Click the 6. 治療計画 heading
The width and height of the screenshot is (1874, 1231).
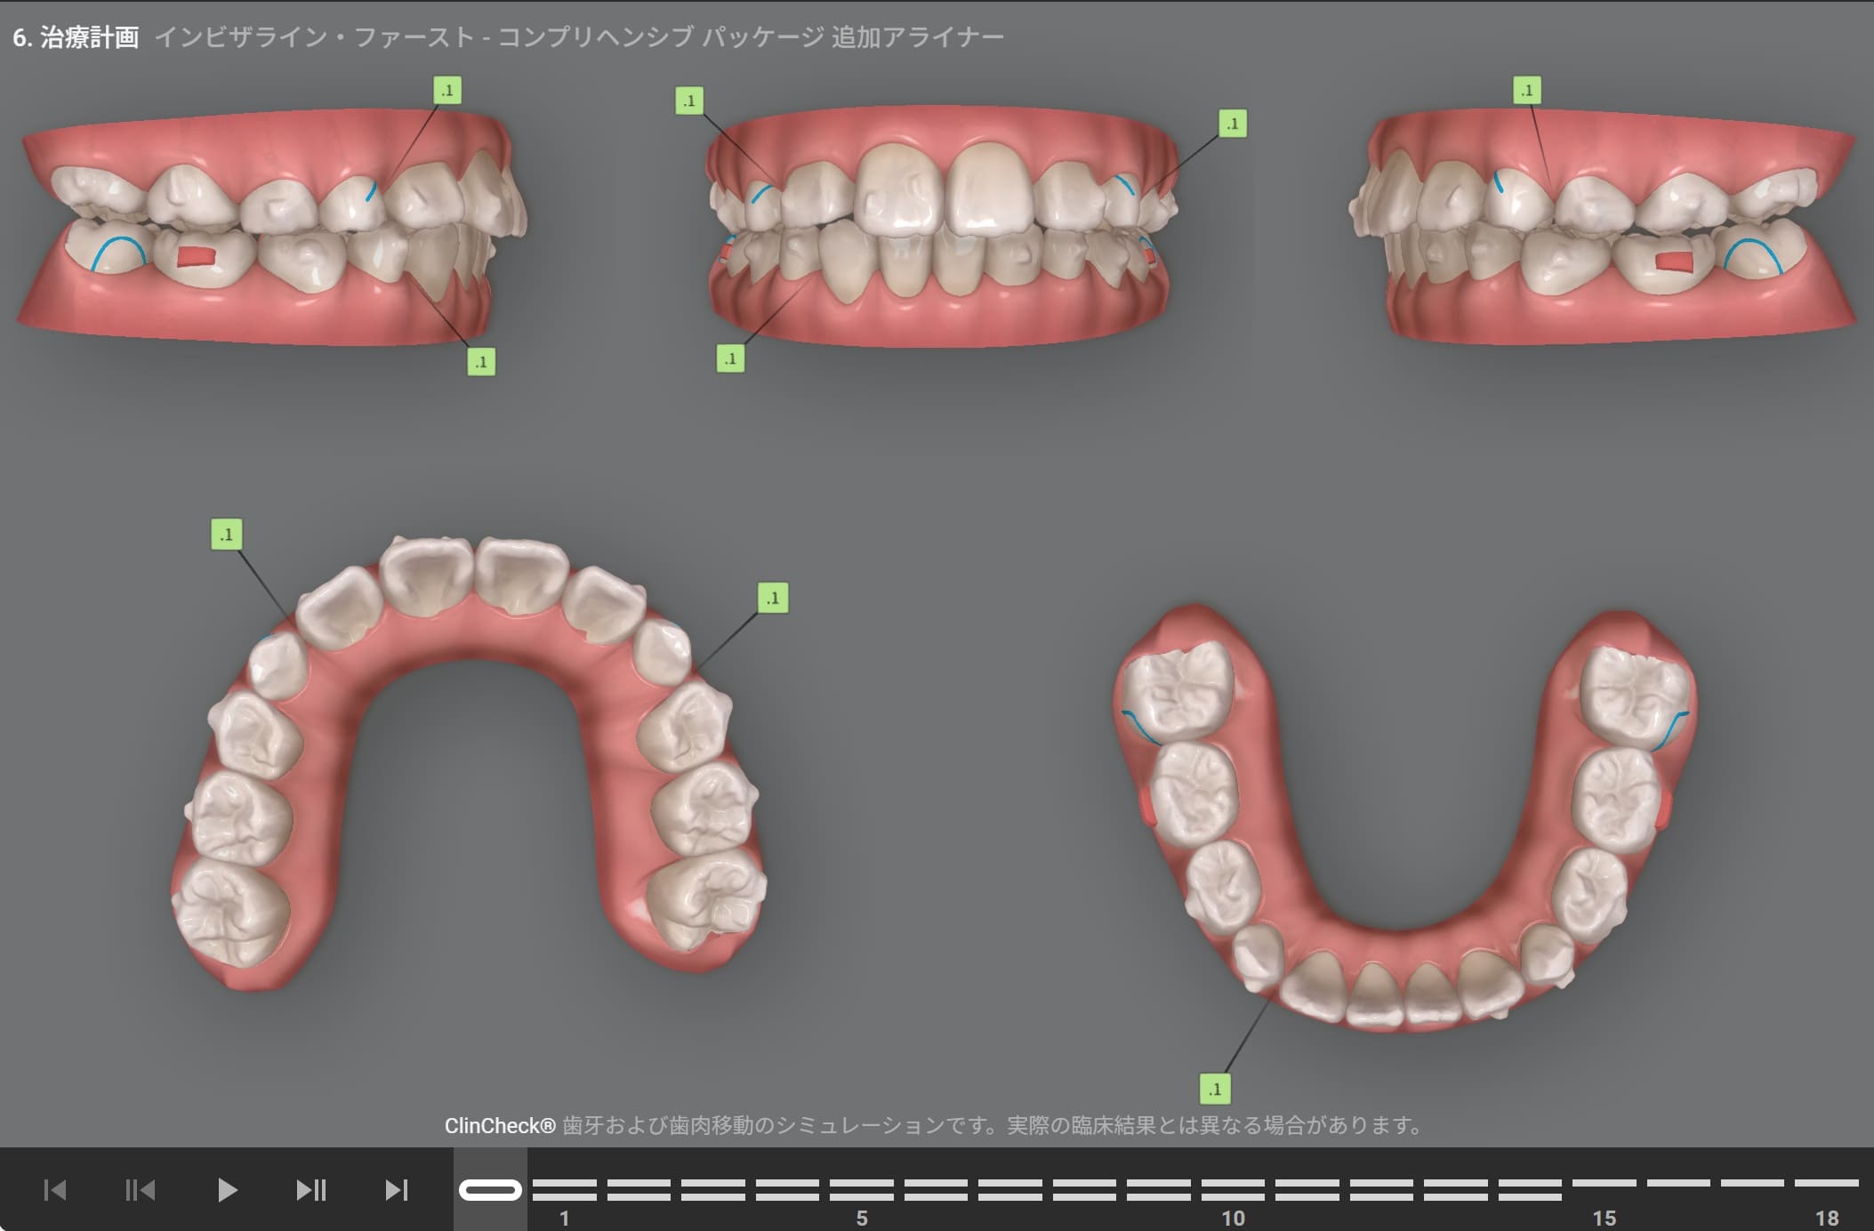tap(76, 36)
